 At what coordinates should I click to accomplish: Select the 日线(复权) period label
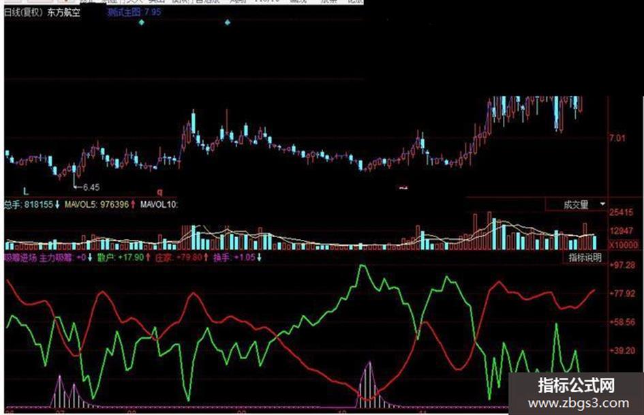[x=24, y=12]
